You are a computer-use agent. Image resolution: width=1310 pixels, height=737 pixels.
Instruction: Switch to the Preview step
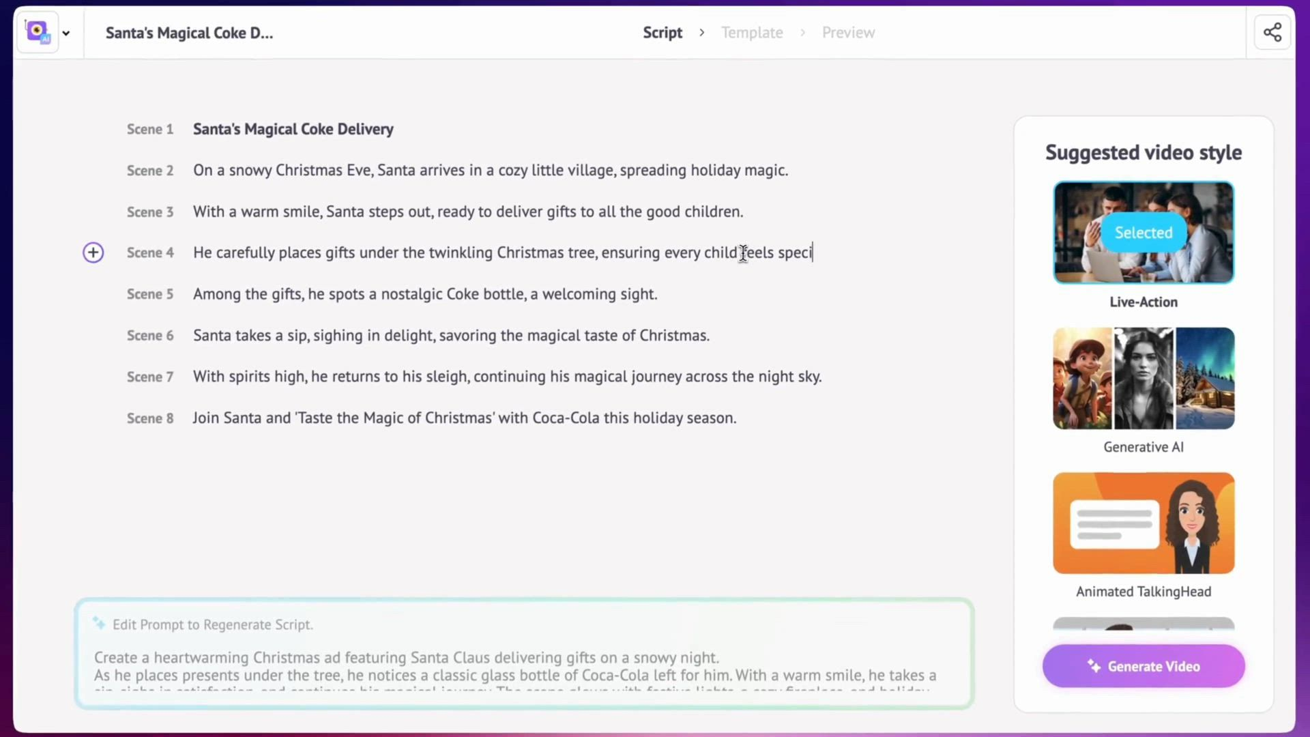click(x=847, y=32)
